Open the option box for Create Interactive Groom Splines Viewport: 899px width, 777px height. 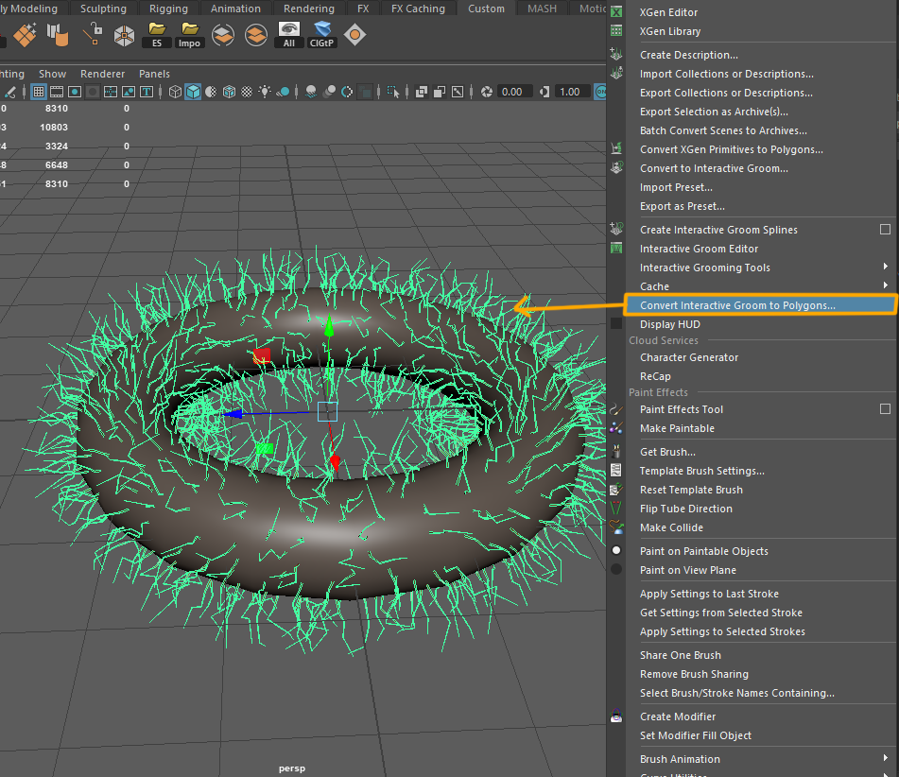885,229
